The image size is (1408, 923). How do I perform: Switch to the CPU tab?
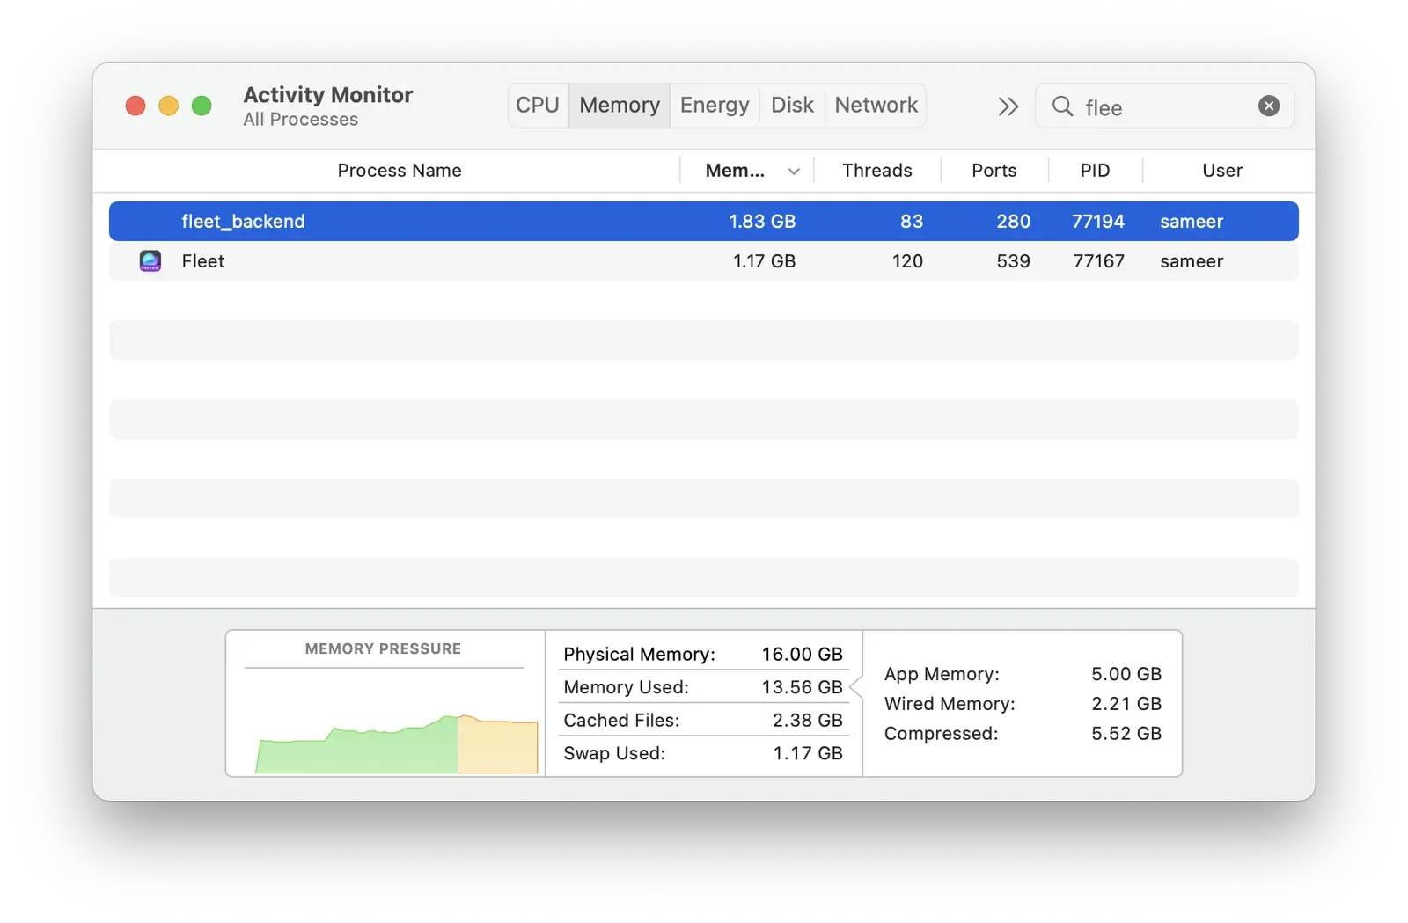pyautogui.click(x=538, y=106)
